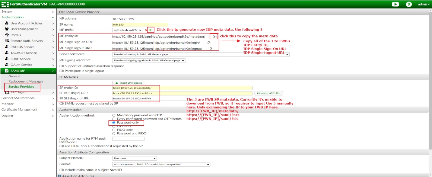The image size is (432, 177).
Task: Copy the IdP entity id value
Action: [x=214, y=37]
